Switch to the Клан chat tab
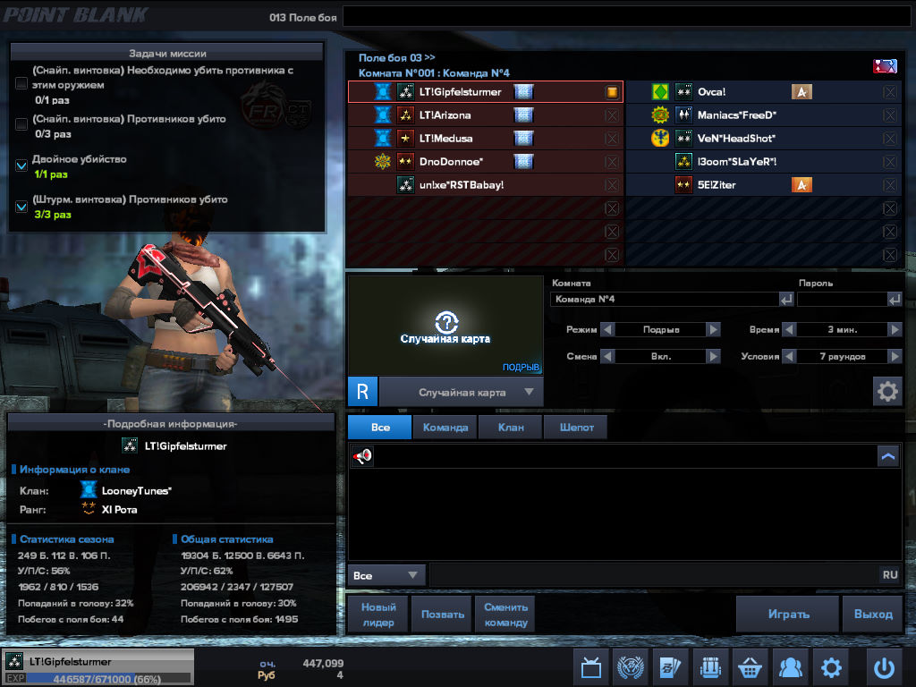 511,427
